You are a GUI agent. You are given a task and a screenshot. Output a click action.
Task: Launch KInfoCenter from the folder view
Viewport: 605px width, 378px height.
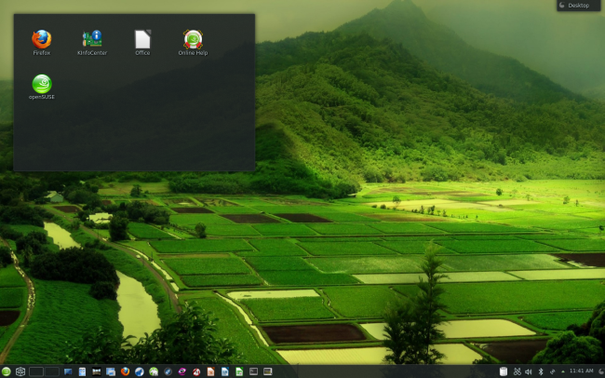coord(92,43)
